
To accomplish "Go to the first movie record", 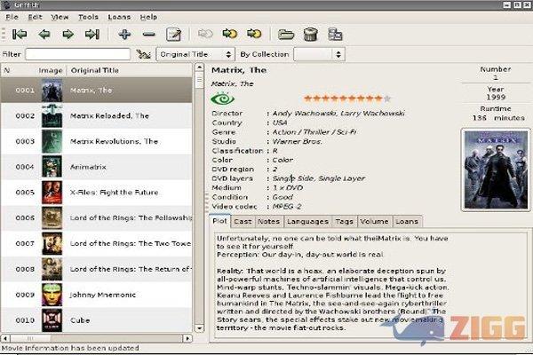I will click(x=20, y=35).
